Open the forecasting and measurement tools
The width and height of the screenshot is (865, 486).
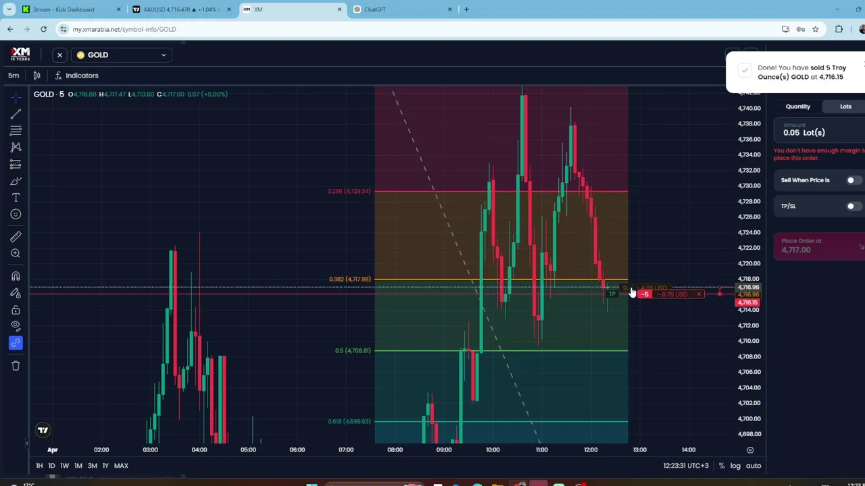(16, 164)
